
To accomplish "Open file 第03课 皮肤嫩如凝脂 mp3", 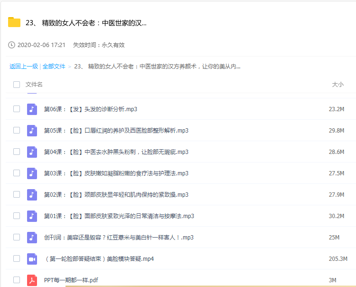I will click(116, 173).
